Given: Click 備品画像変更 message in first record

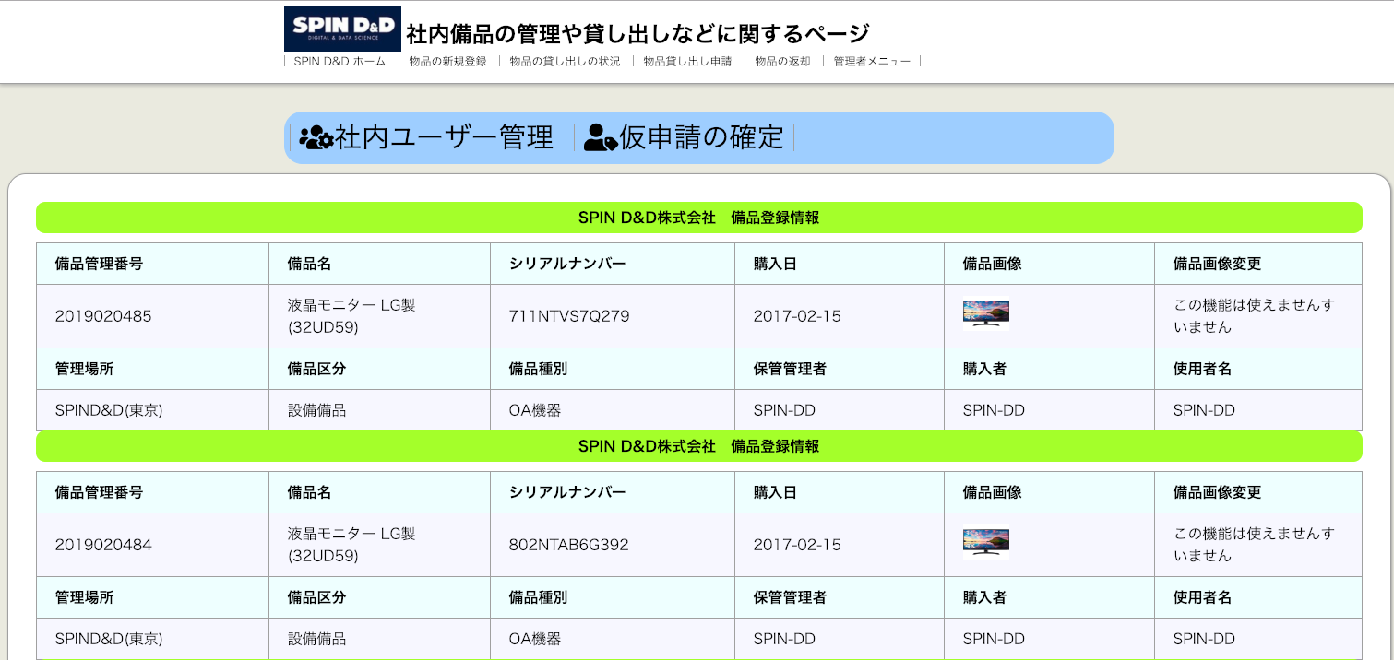Looking at the screenshot, I should 1253,316.
